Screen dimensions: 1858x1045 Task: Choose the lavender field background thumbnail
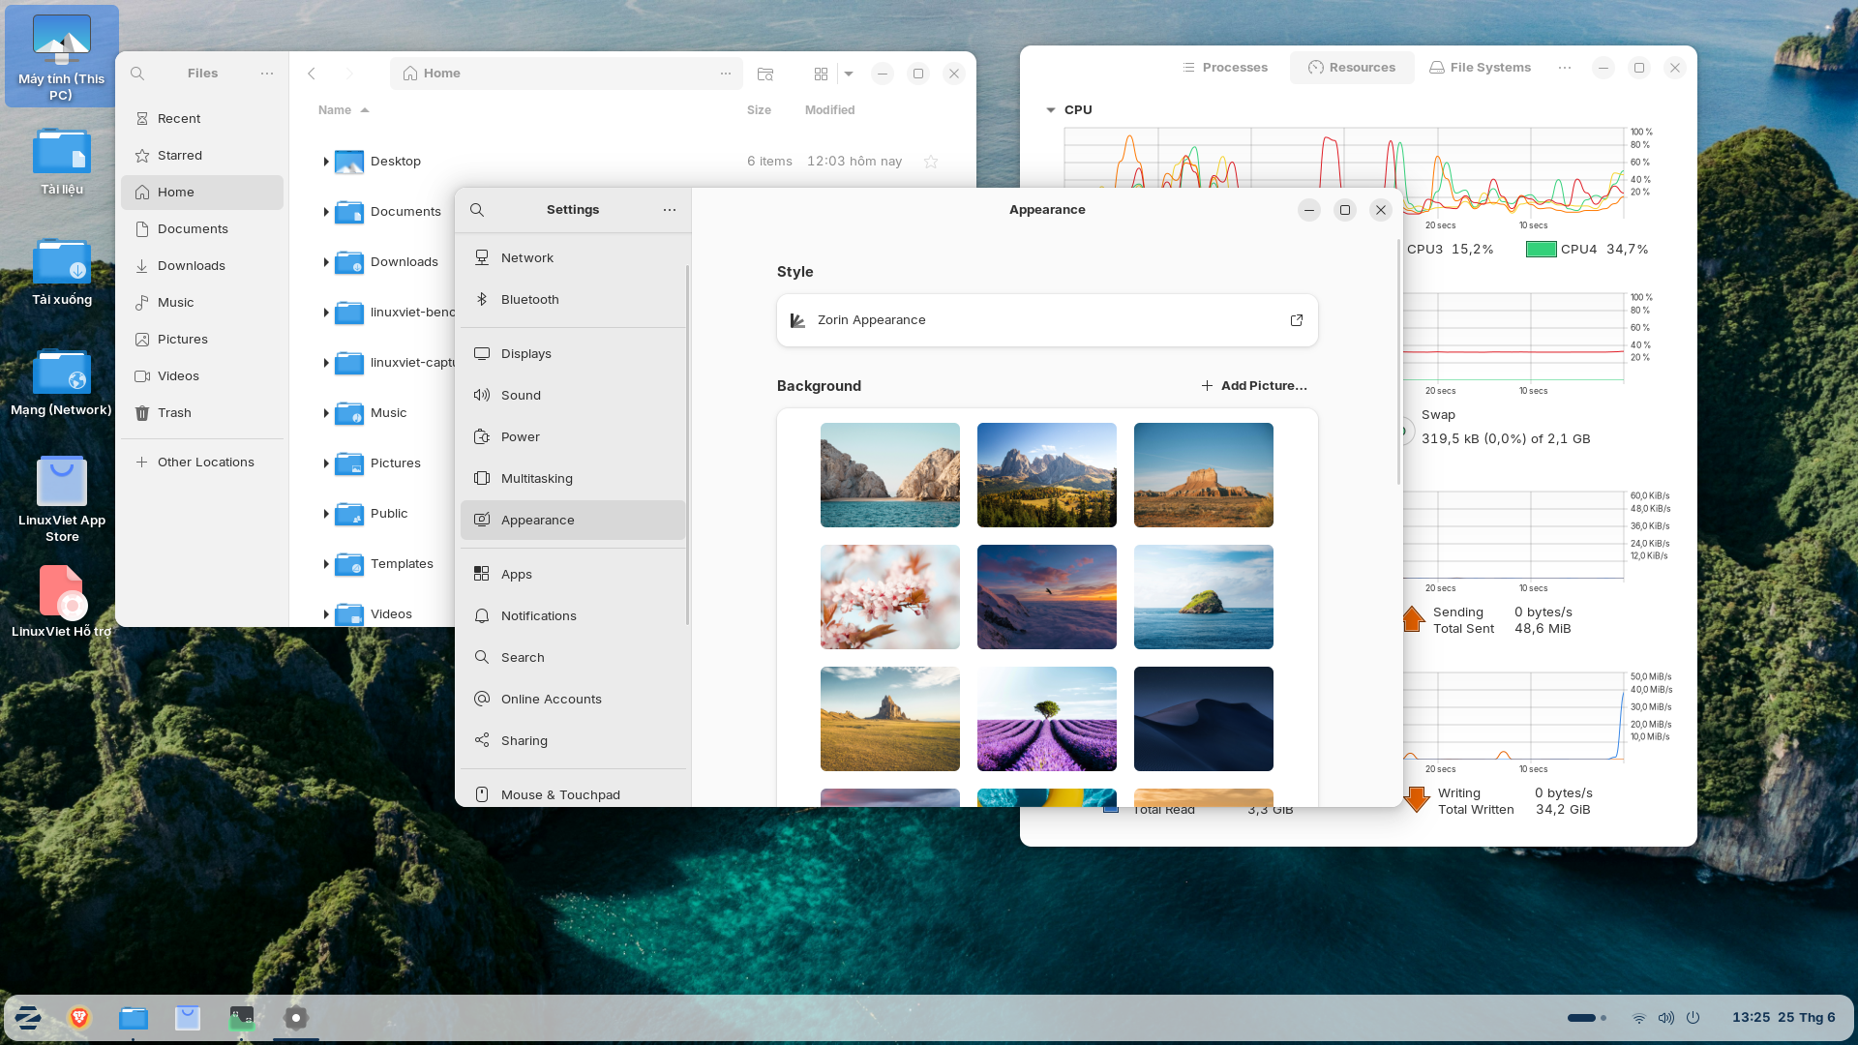tap(1047, 719)
